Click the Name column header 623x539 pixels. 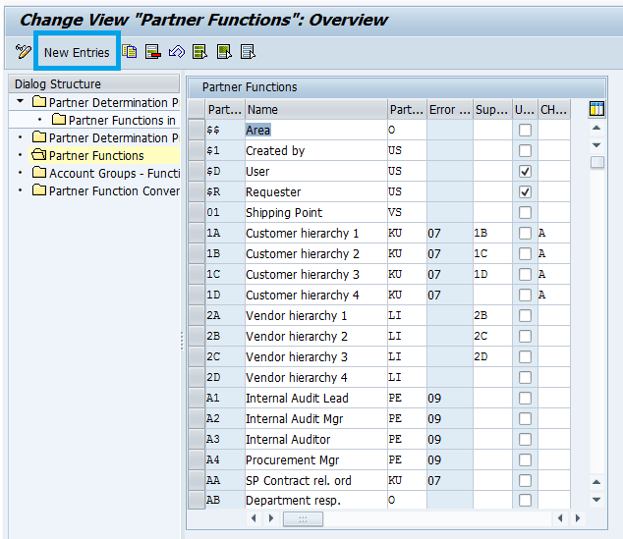click(314, 110)
